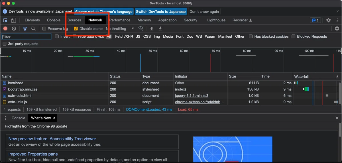342x163 pixels.
Task: Open Accessibility Tree viewer feature link
Action: pyautogui.click(x=52, y=139)
